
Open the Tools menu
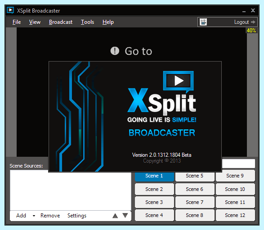pyautogui.click(x=87, y=22)
